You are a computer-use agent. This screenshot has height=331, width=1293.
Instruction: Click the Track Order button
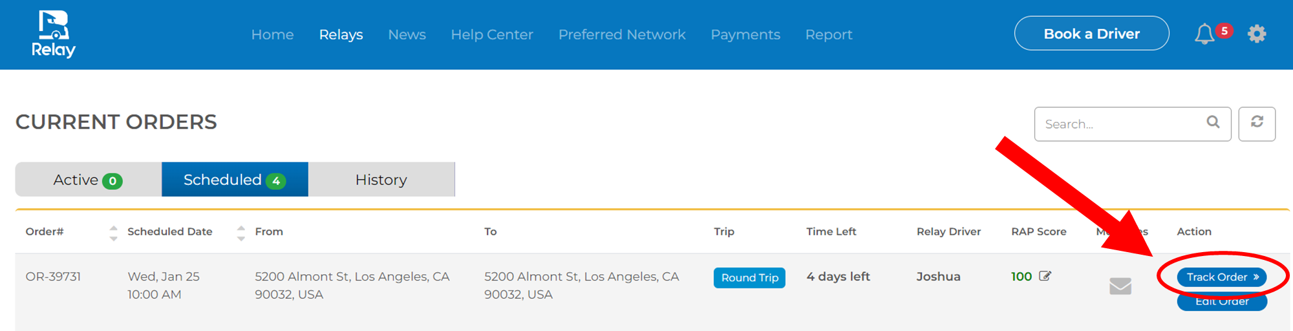pos(1221,277)
